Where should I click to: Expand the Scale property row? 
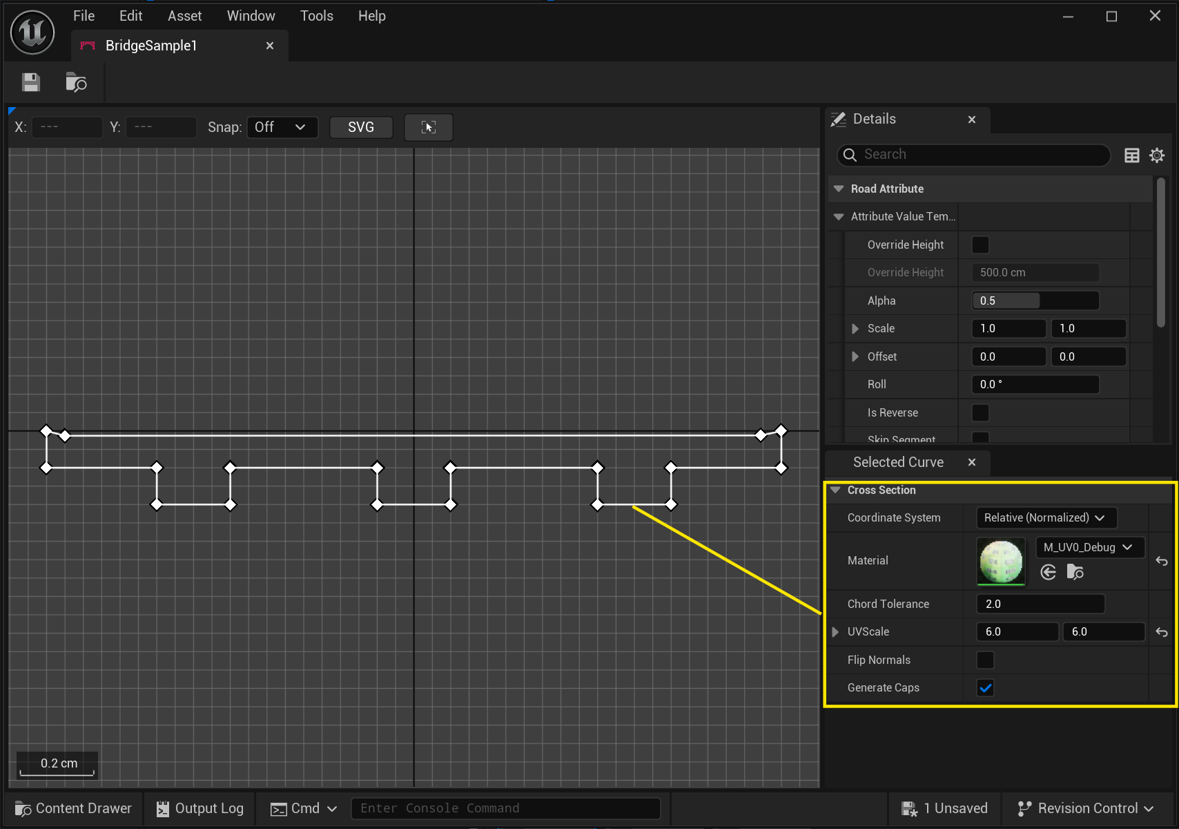click(855, 329)
